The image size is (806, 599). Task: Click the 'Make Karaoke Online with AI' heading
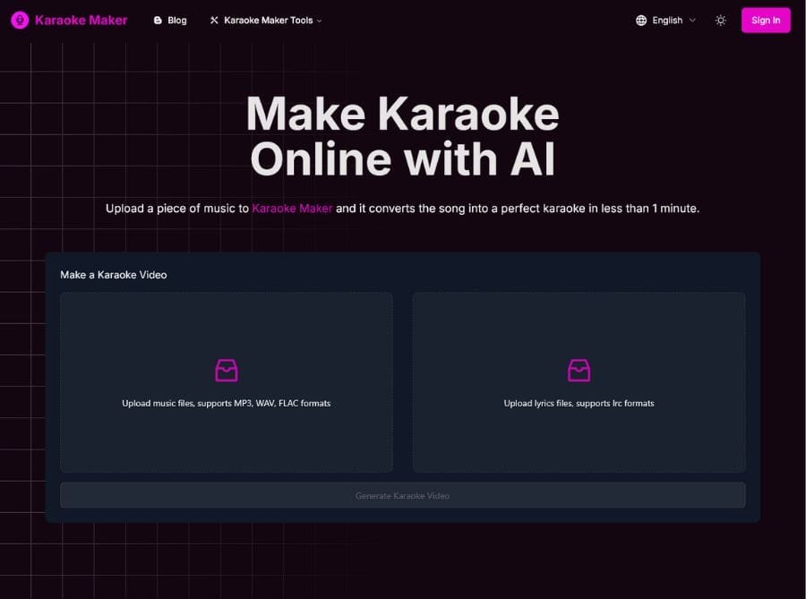(402, 136)
